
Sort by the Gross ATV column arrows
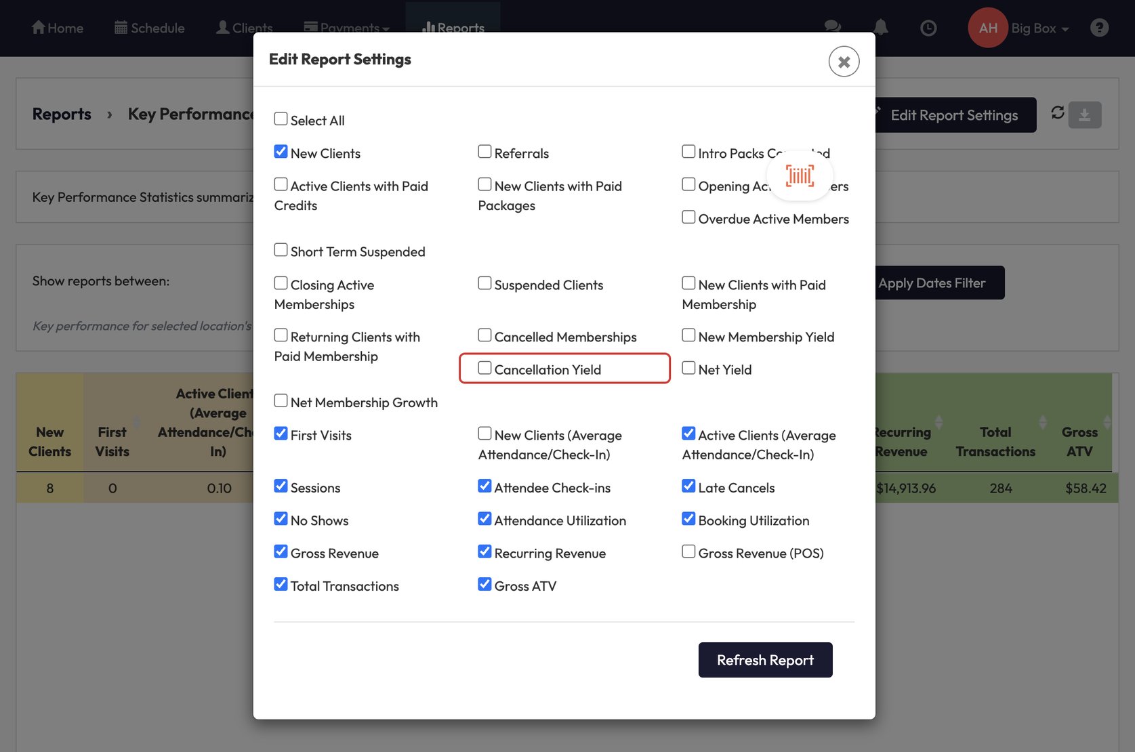coord(1107,423)
